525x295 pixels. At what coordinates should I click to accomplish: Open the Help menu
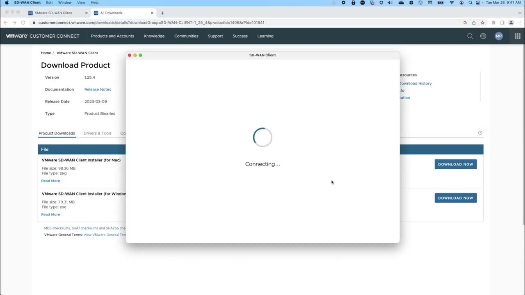tap(95, 2)
